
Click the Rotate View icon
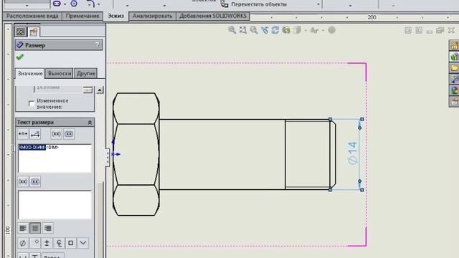click(265, 30)
